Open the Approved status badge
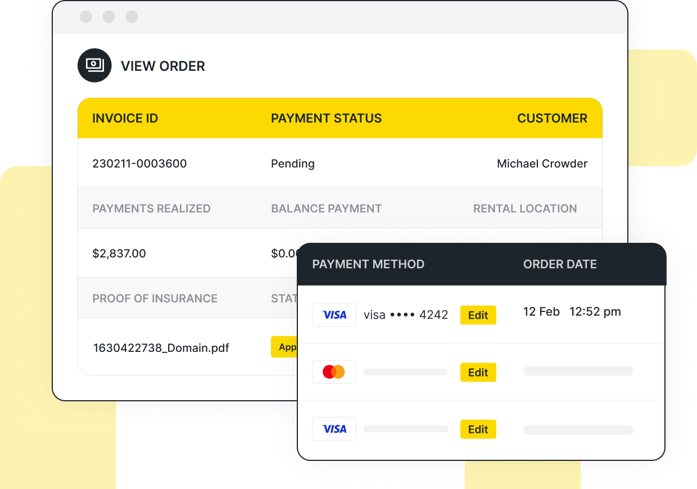 [x=284, y=347]
